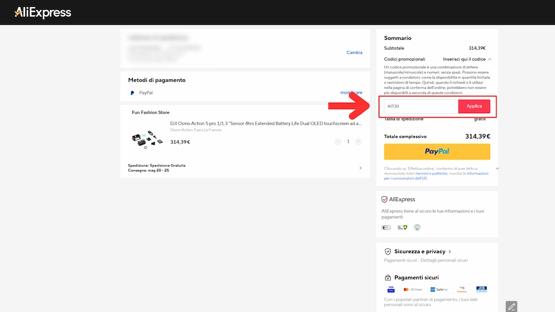The width and height of the screenshot is (555, 312).
Task: Pay with the yellow PayPal button
Action: [x=437, y=151]
